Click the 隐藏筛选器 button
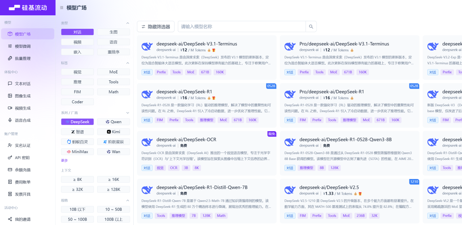The height and width of the screenshot is (225, 462). 156,27
